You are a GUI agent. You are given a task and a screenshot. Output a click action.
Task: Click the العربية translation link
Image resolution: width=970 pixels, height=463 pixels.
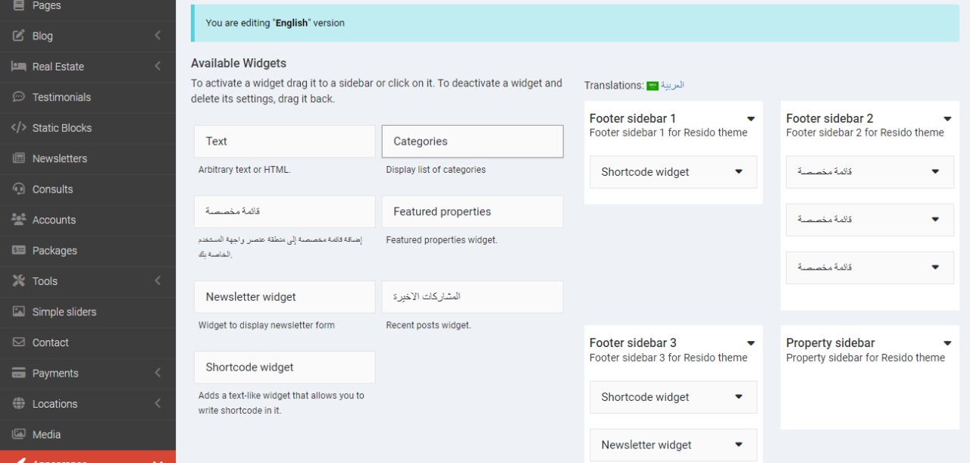671,85
